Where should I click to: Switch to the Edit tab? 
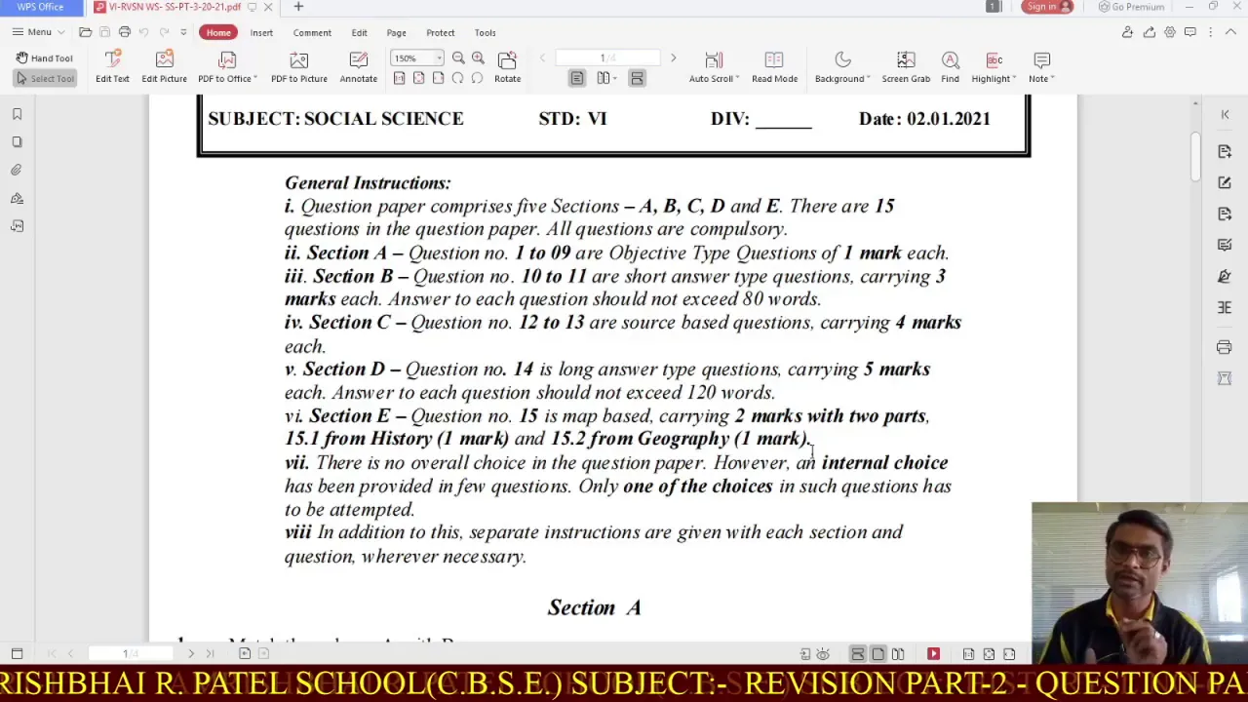tap(359, 32)
